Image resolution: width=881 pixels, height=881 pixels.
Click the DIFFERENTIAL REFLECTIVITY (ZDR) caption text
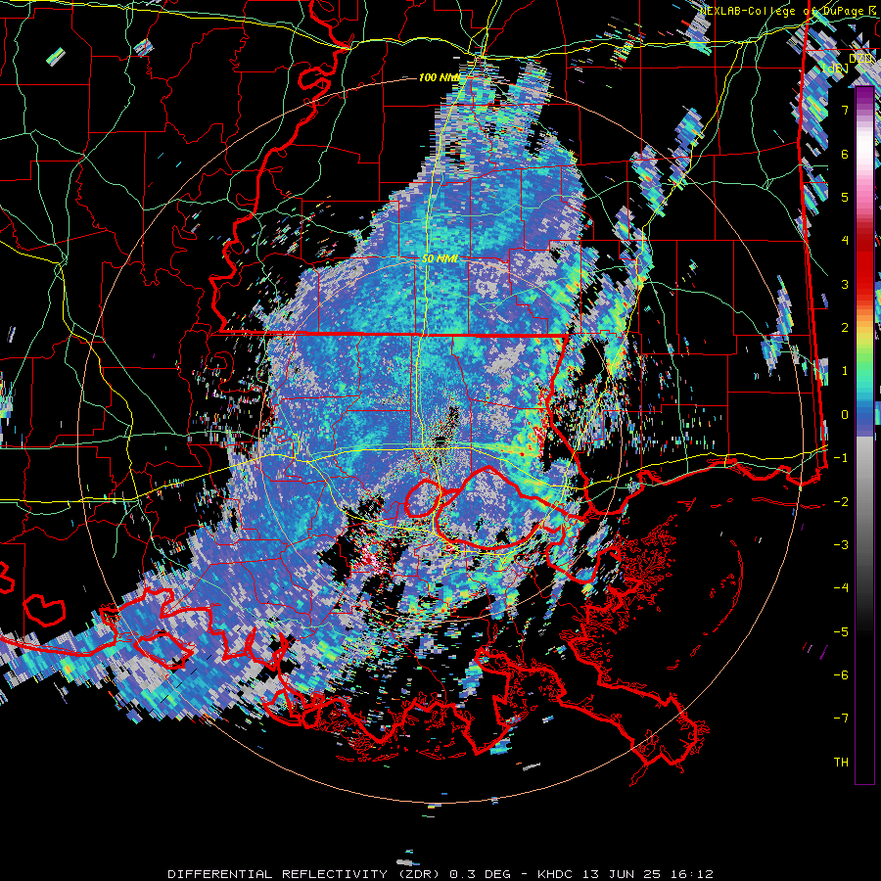pos(305,874)
